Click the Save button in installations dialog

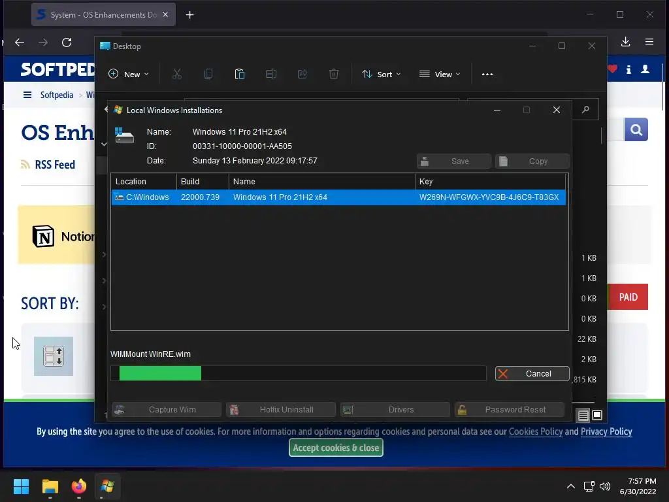point(453,161)
